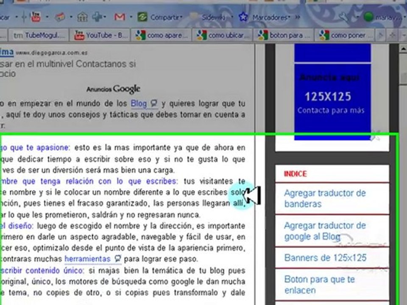Follow the 'Blog' link in the article
This screenshot has width=407, height=305.
click(139, 103)
